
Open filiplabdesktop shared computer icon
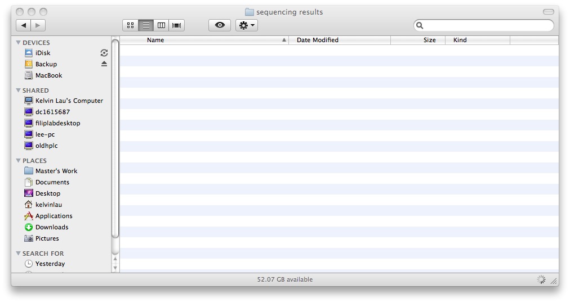pyautogui.click(x=29, y=123)
